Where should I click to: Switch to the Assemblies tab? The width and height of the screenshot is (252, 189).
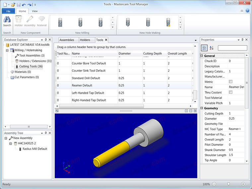67,40
